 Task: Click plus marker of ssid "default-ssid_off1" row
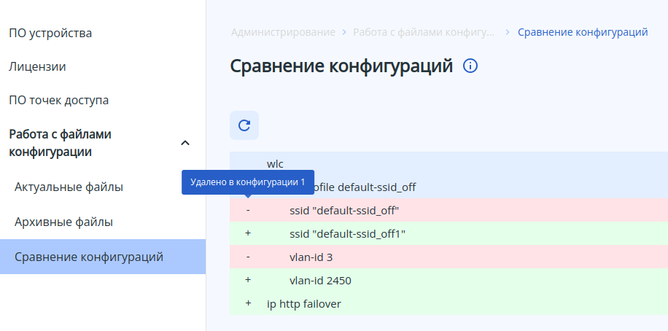pyautogui.click(x=248, y=233)
